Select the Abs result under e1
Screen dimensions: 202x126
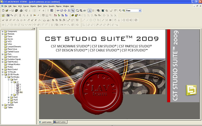21,92
